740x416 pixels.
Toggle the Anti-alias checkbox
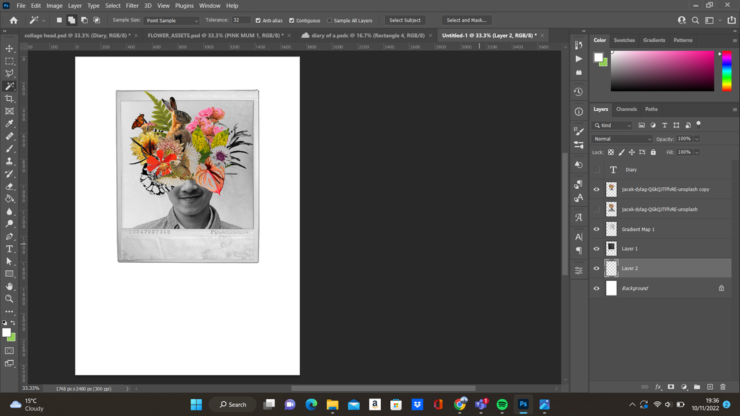tap(258, 21)
